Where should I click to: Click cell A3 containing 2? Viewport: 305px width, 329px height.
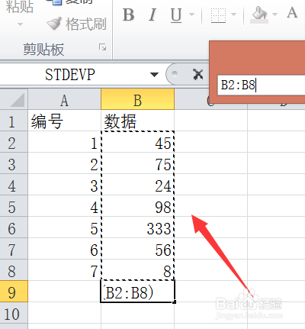click(x=64, y=163)
